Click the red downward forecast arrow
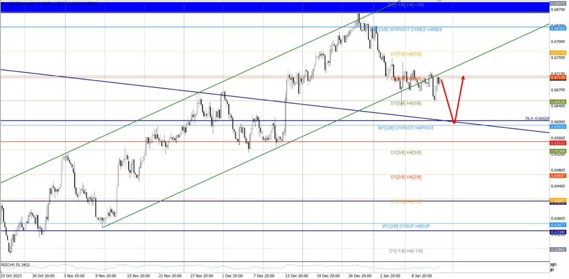The image size is (569, 279). click(448, 101)
